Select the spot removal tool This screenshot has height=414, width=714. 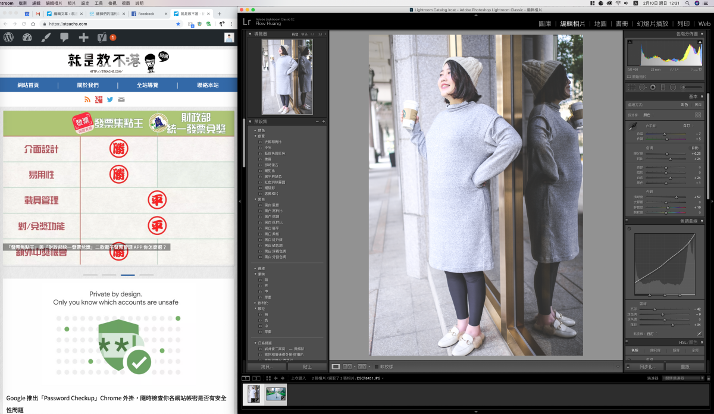(642, 87)
